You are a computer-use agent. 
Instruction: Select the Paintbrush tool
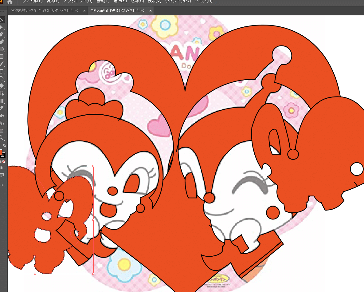coord(2,64)
